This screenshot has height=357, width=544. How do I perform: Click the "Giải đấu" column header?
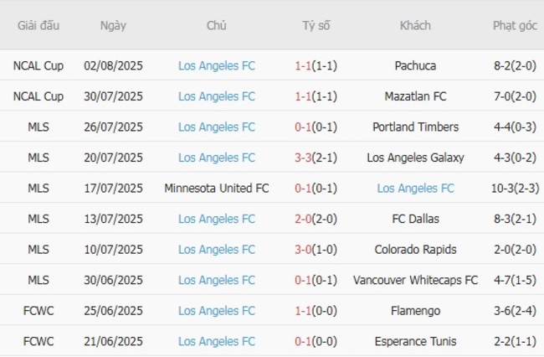[38, 25]
